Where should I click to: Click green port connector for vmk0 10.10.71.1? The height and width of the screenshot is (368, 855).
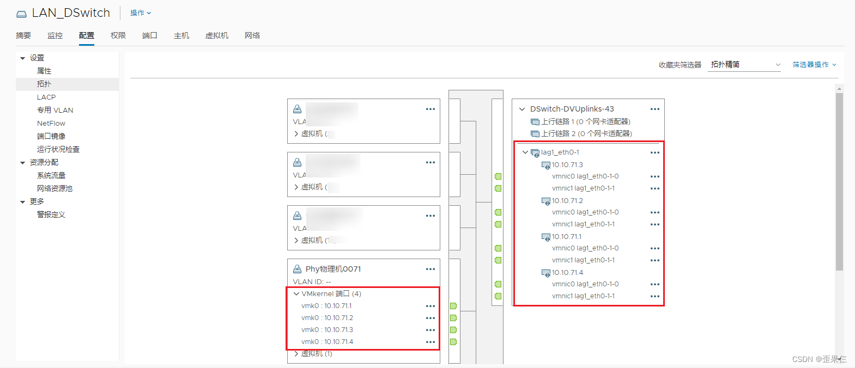click(453, 306)
